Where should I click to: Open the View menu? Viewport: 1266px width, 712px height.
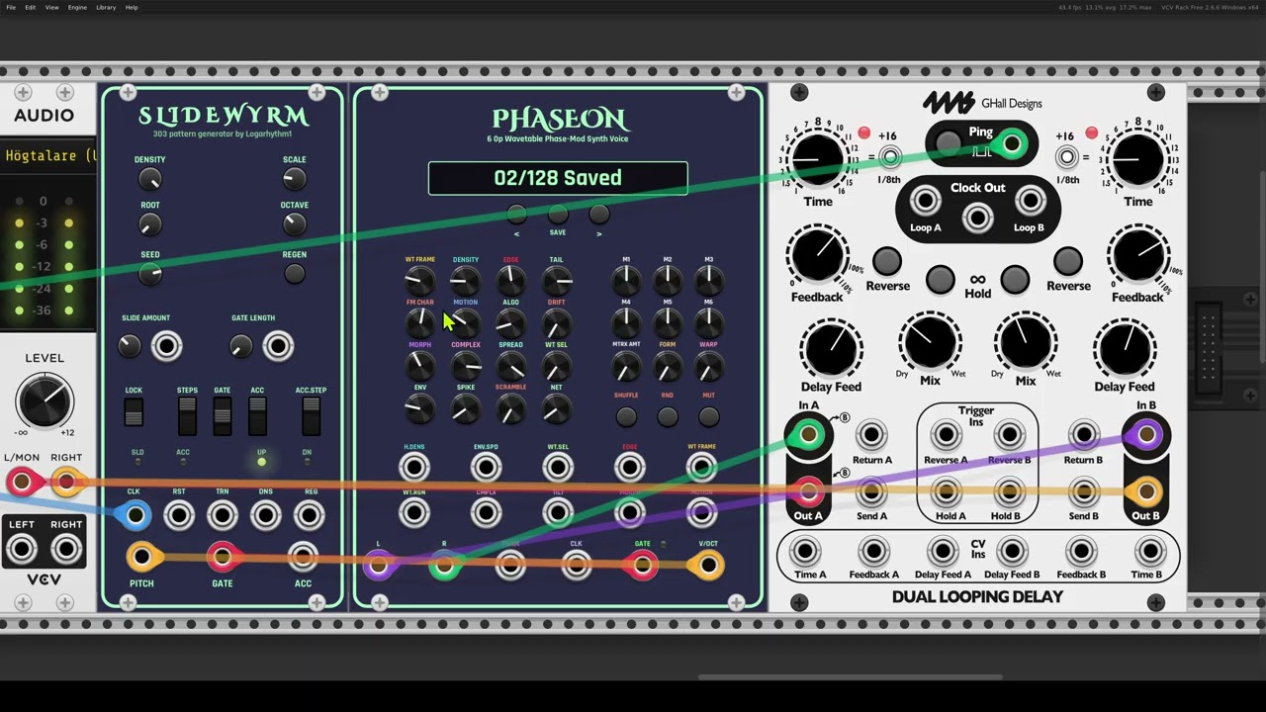tap(51, 7)
